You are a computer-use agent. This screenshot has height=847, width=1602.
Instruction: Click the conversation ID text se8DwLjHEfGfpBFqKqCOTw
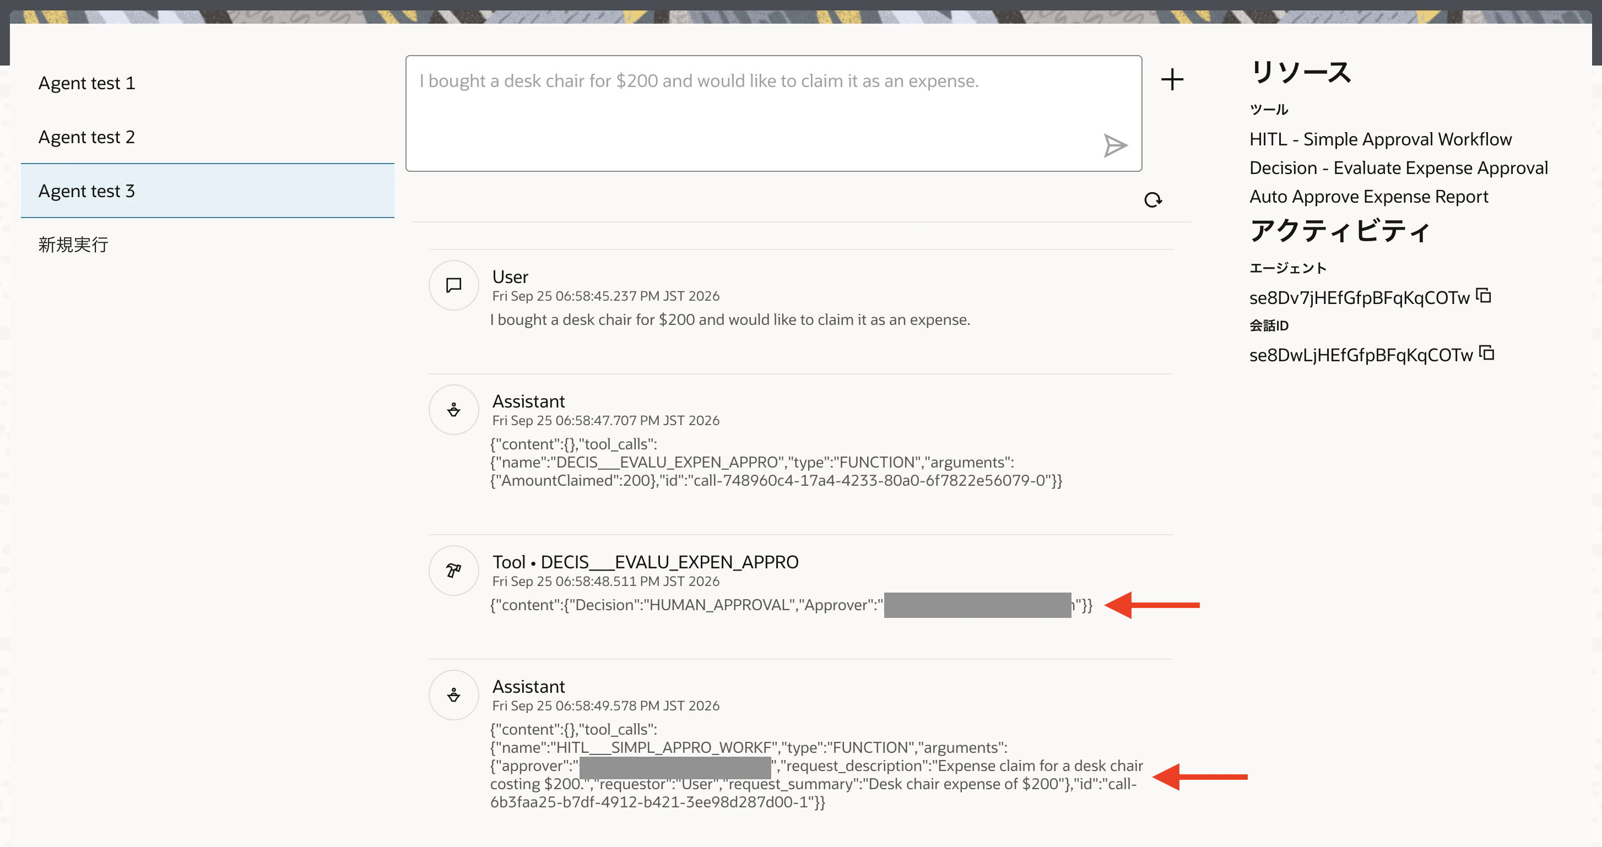point(1361,355)
